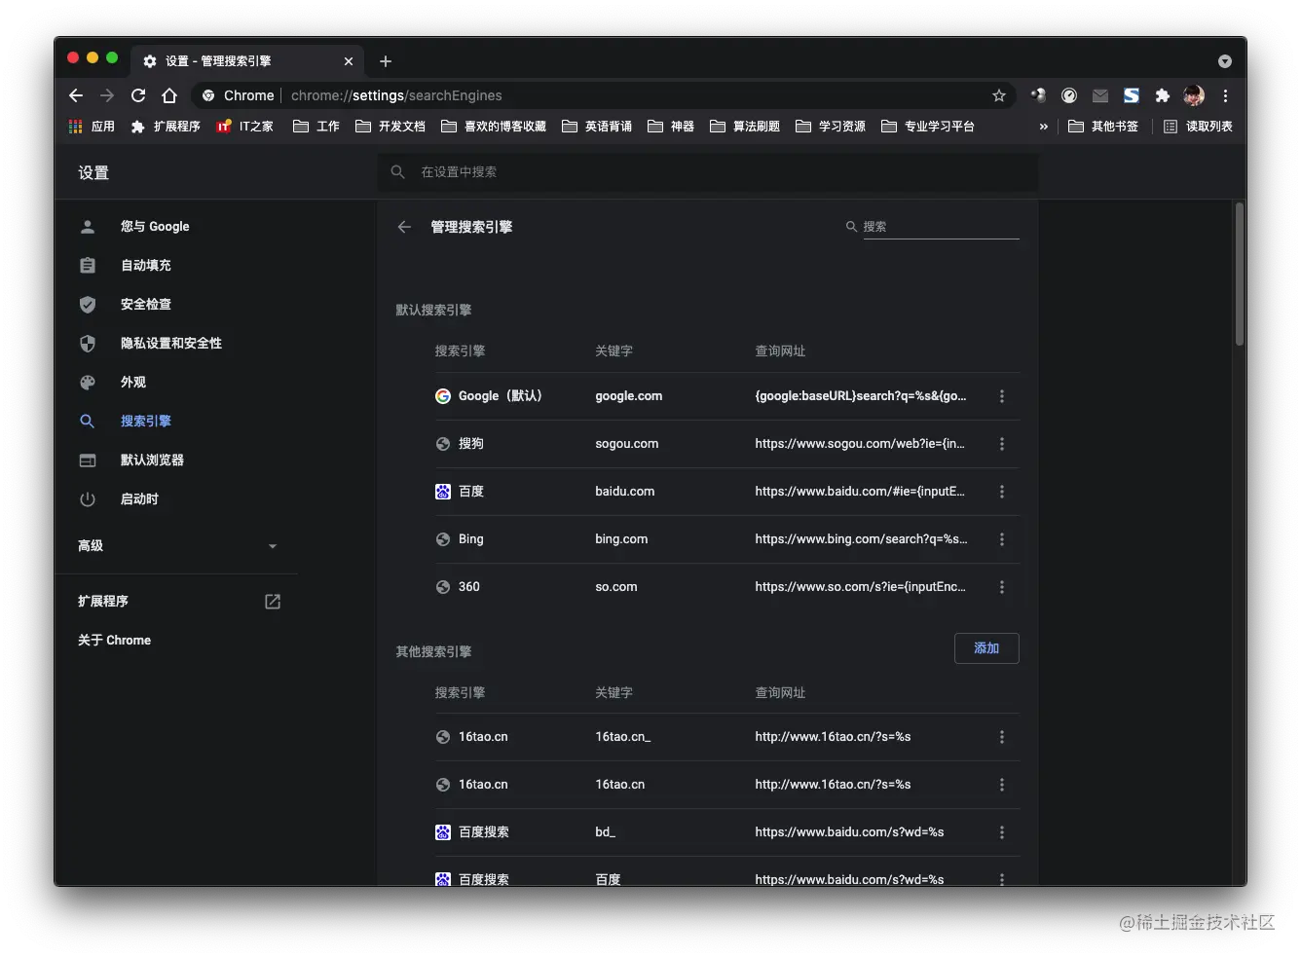
Task: Select the bing.com keyword cell
Action: click(x=621, y=539)
